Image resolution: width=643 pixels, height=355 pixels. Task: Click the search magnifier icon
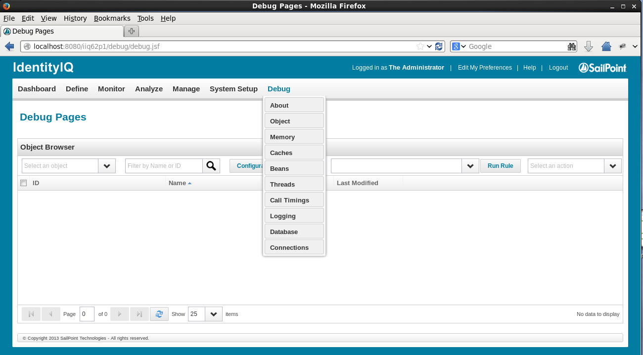pyautogui.click(x=211, y=165)
